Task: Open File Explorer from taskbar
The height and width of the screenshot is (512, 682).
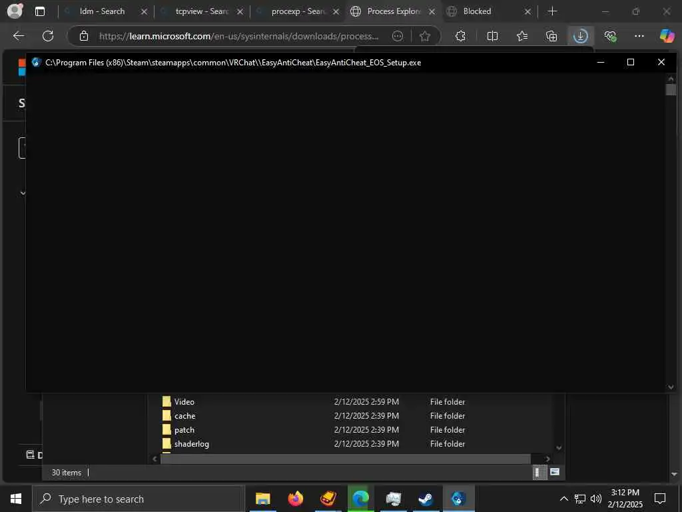Action: pos(262,499)
